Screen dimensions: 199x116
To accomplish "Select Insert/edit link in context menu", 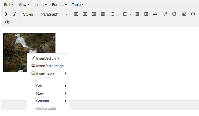I will click(x=48, y=58).
